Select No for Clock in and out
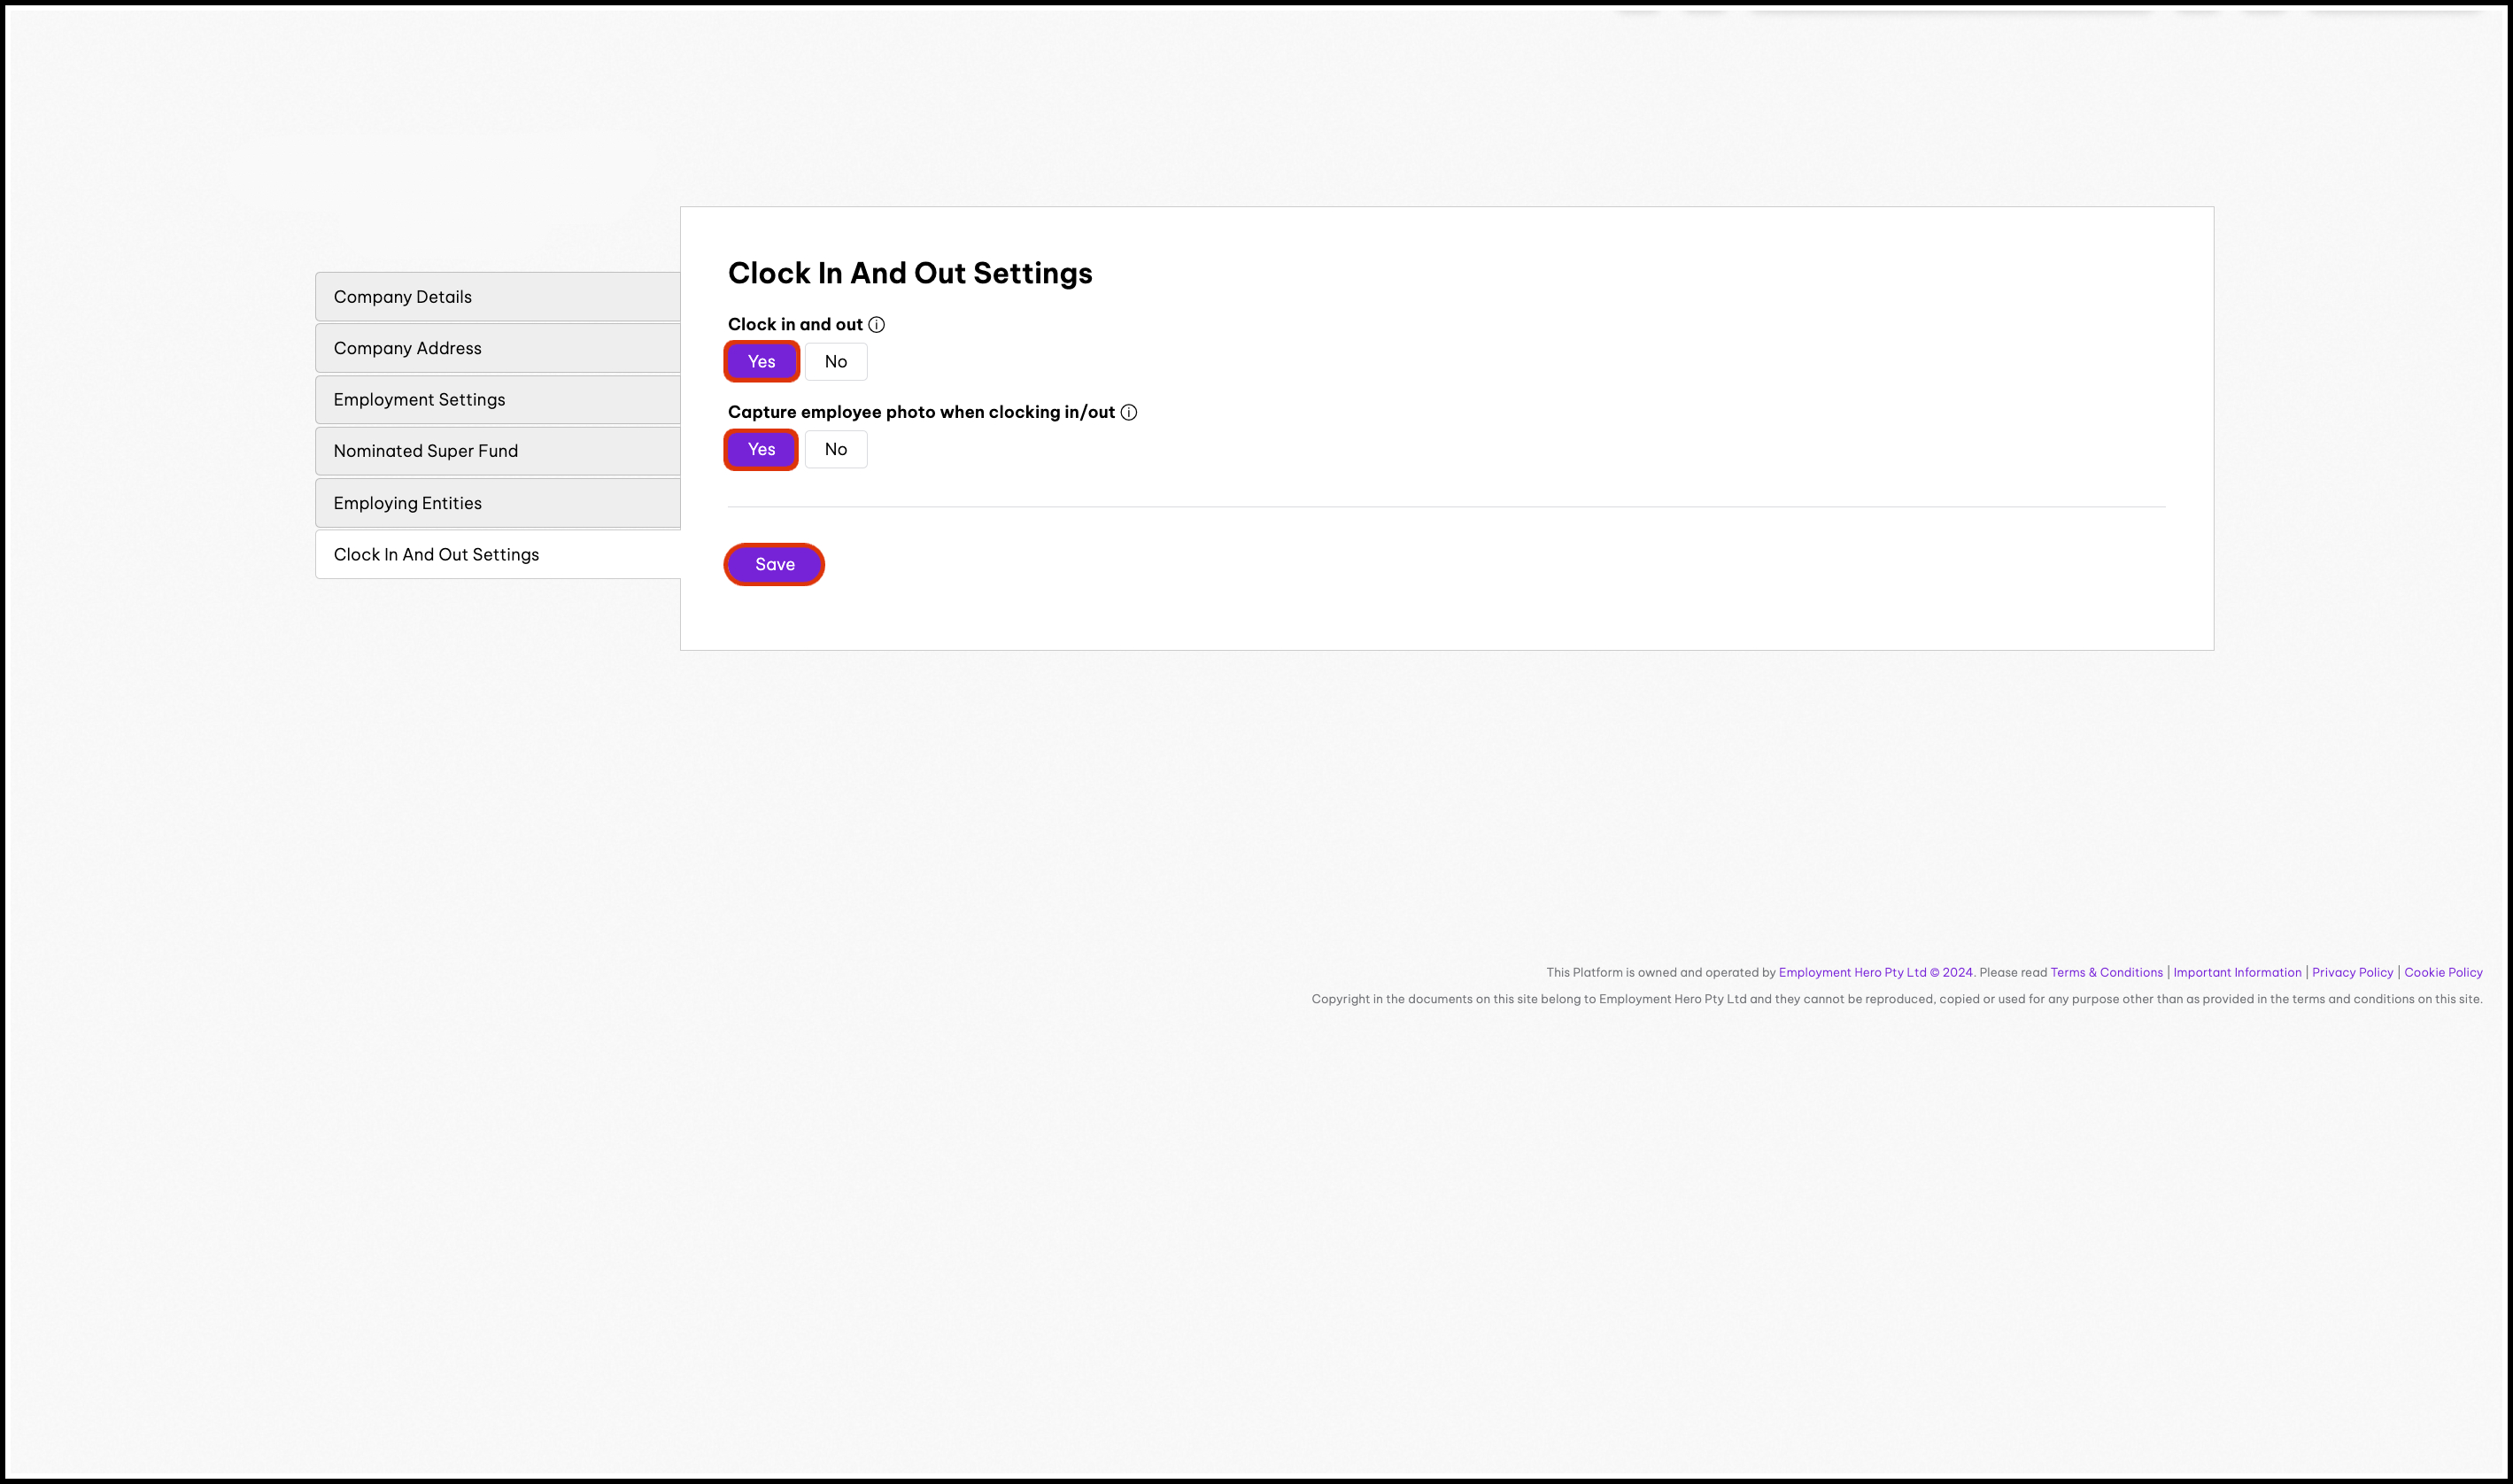Screen dimensions: 2513x1484 [835, 362]
